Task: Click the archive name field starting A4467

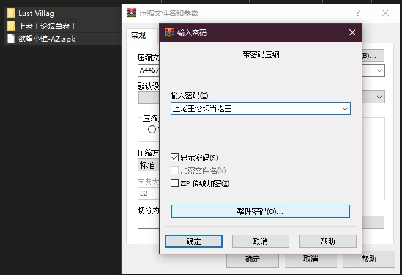Action: [x=149, y=71]
